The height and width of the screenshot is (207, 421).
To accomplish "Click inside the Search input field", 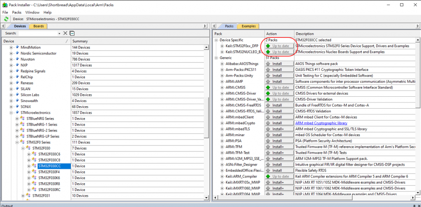I will coord(38,33).
